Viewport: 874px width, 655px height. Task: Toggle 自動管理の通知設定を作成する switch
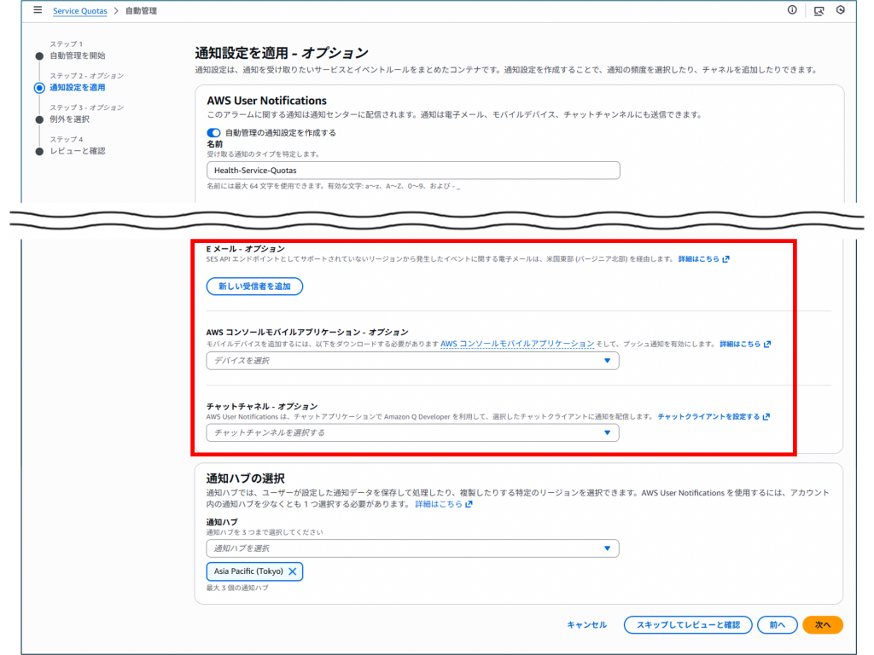tap(213, 132)
